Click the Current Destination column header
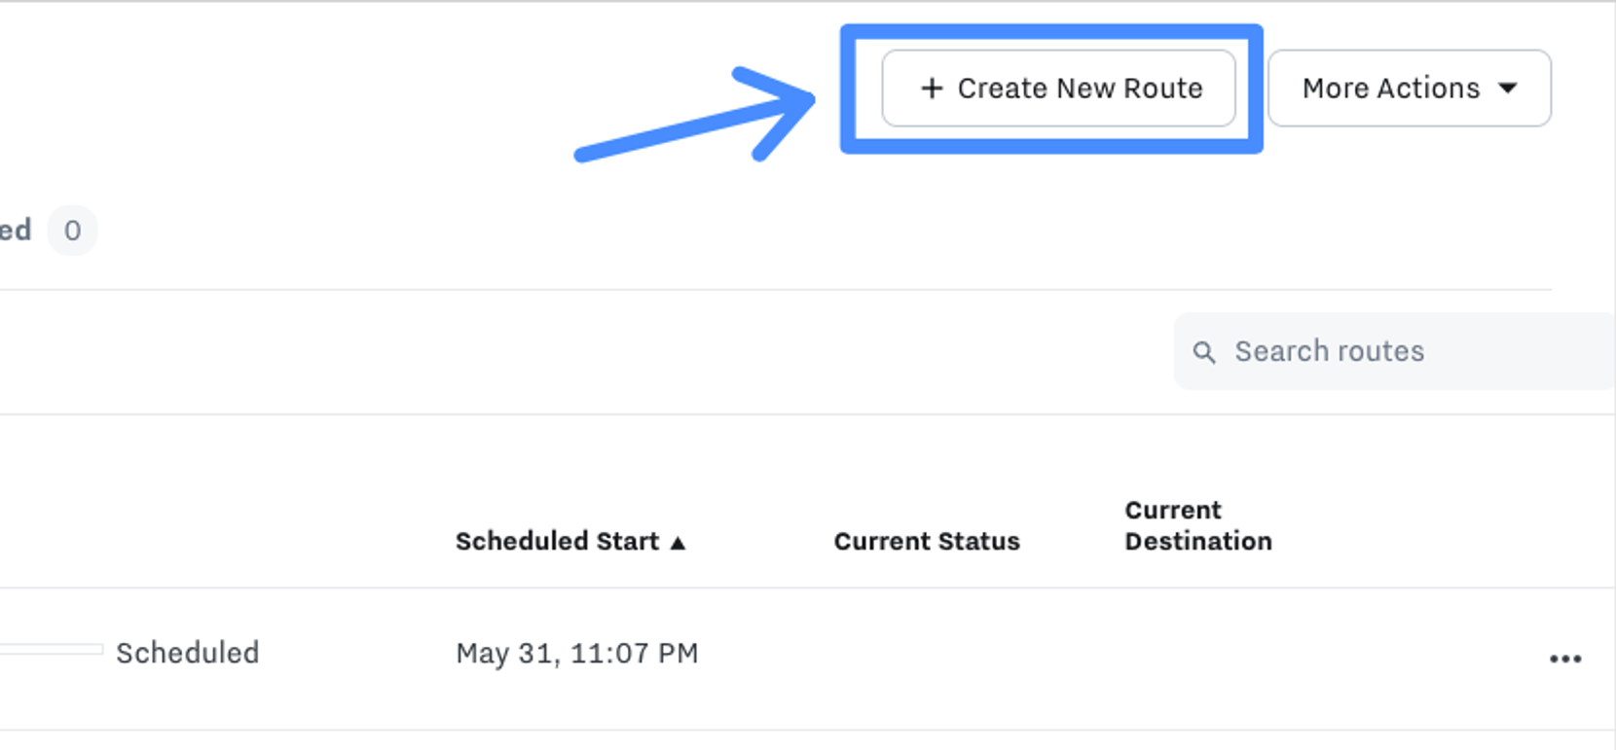This screenshot has height=750, width=1616. [1197, 526]
